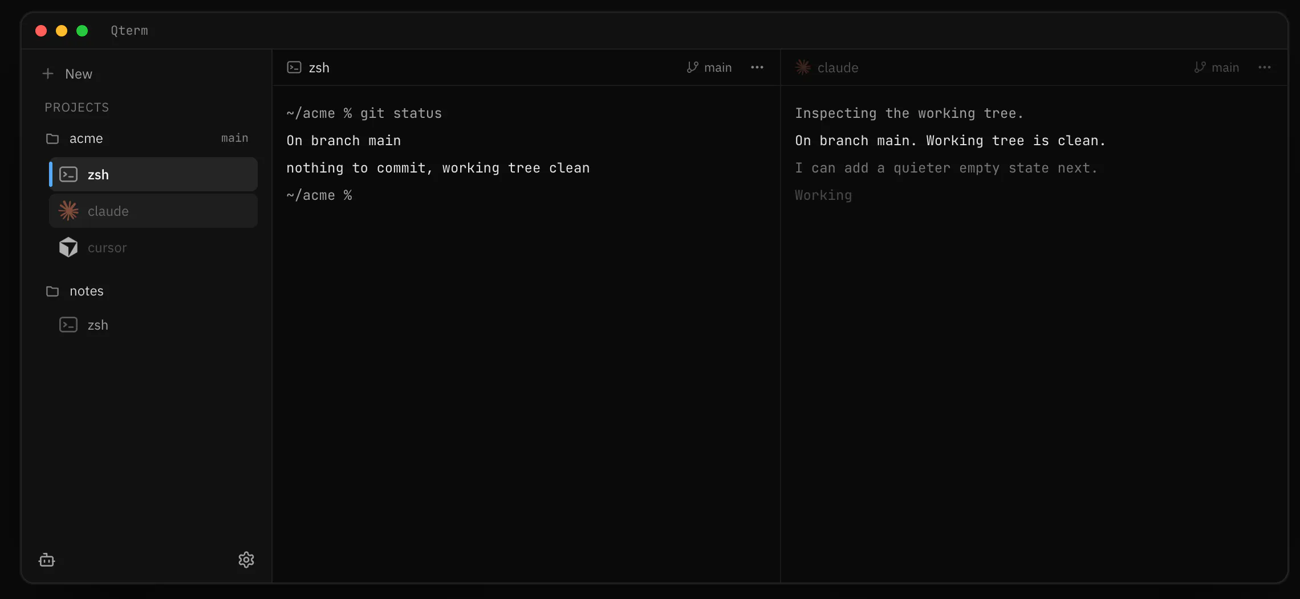1300x599 pixels.
Task: Open the notes project folder icon
Action: (52, 291)
